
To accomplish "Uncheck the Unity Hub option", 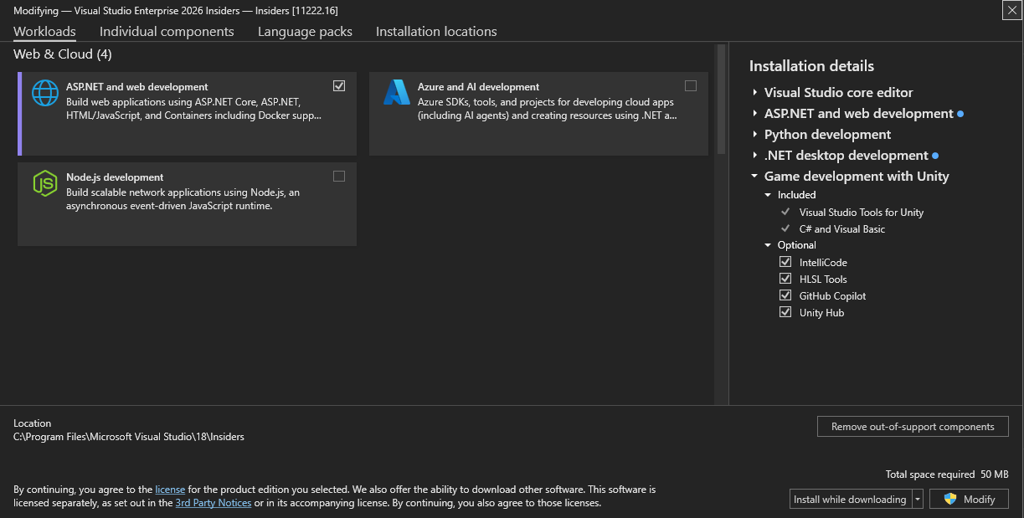I will tap(785, 311).
